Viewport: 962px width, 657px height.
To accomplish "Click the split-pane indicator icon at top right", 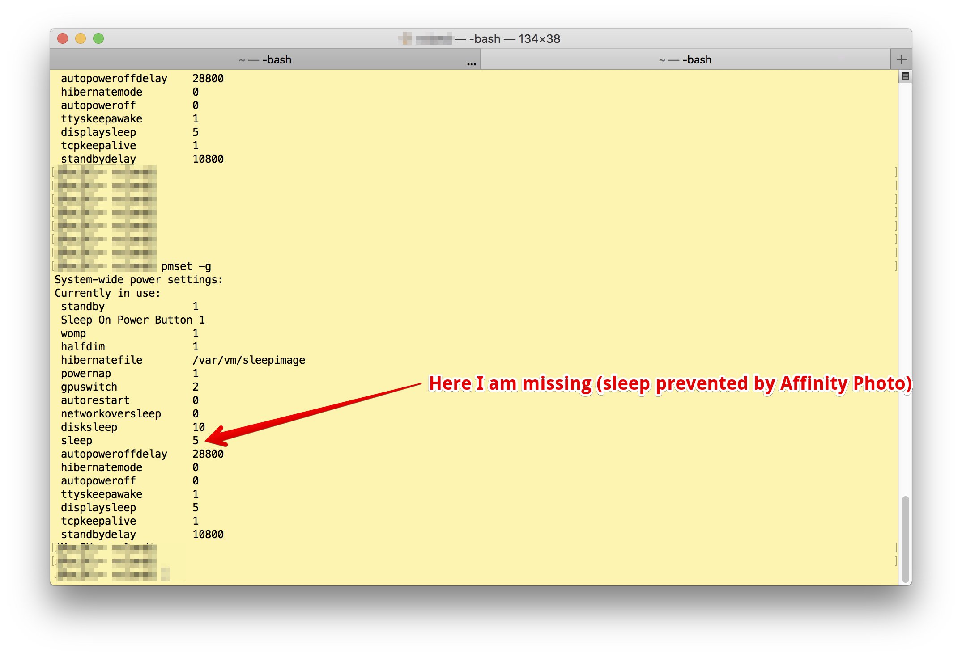I will click(x=905, y=76).
